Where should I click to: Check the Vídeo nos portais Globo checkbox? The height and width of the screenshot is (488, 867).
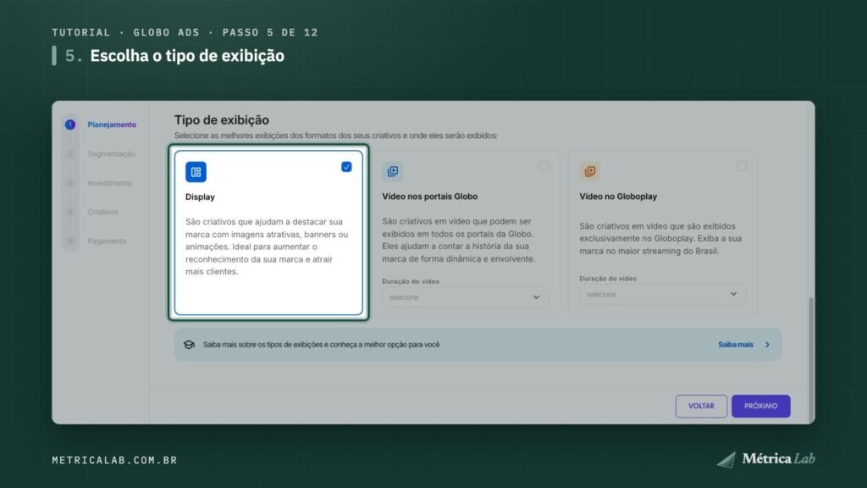coord(544,167)
